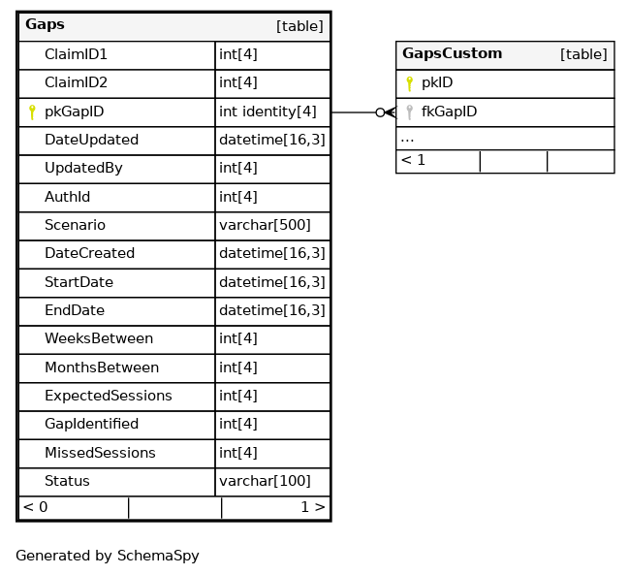Screen dimensions: 629x575
Task: Click the pkGapID column label
Action: point(74,112)
